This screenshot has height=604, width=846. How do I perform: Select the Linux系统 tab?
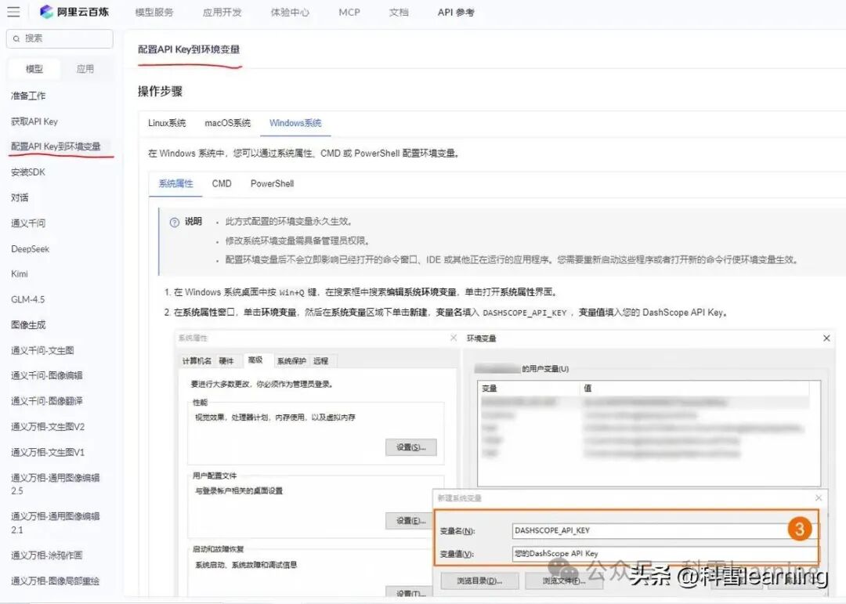(x=167, y=123)
